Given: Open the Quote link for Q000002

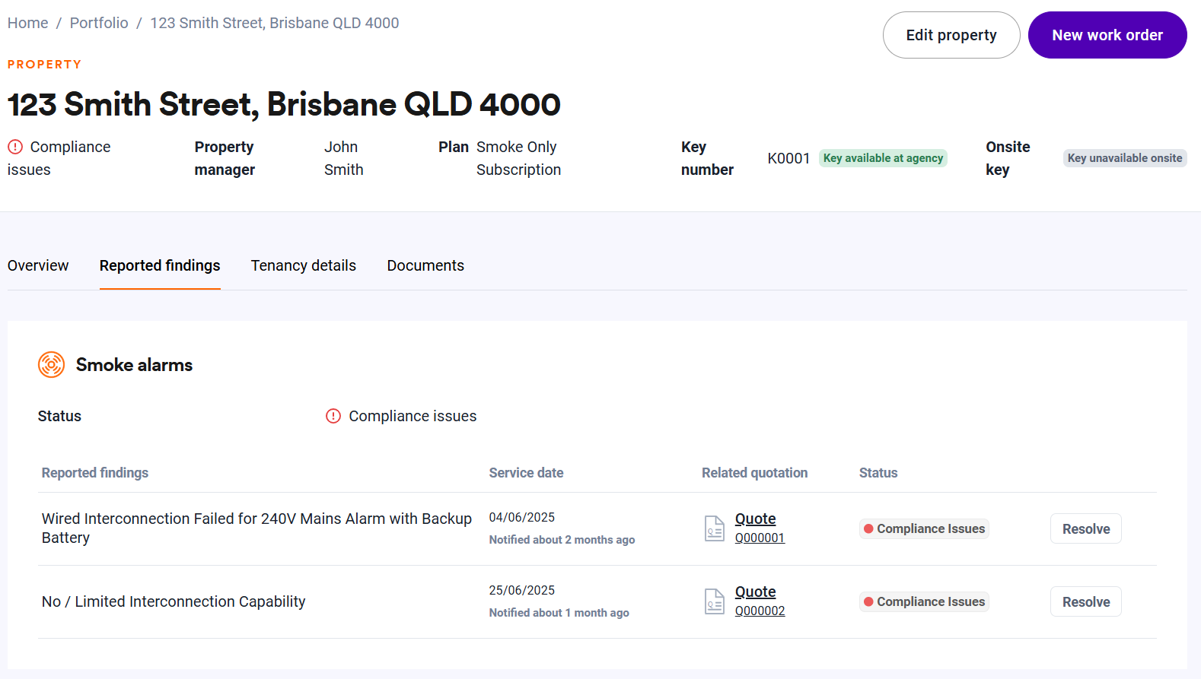Looking at the screenshot, I should coord(755,592).
